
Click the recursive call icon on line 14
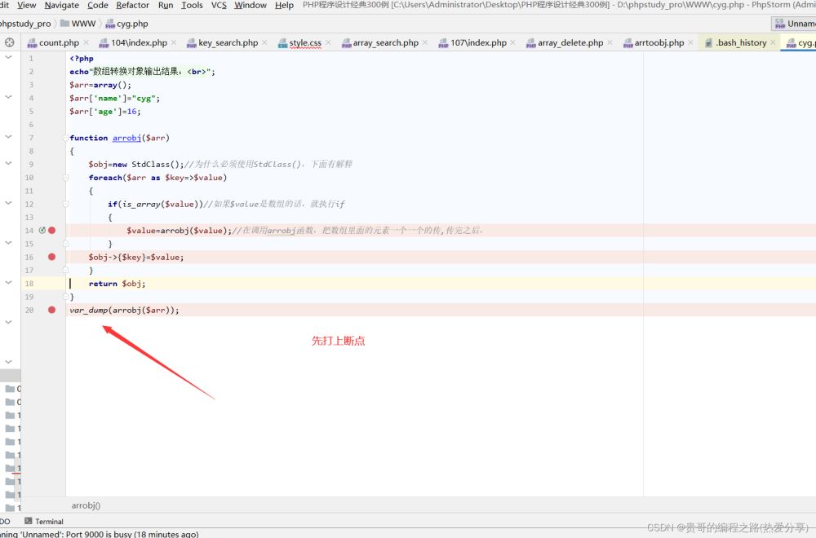pos(42,230)
